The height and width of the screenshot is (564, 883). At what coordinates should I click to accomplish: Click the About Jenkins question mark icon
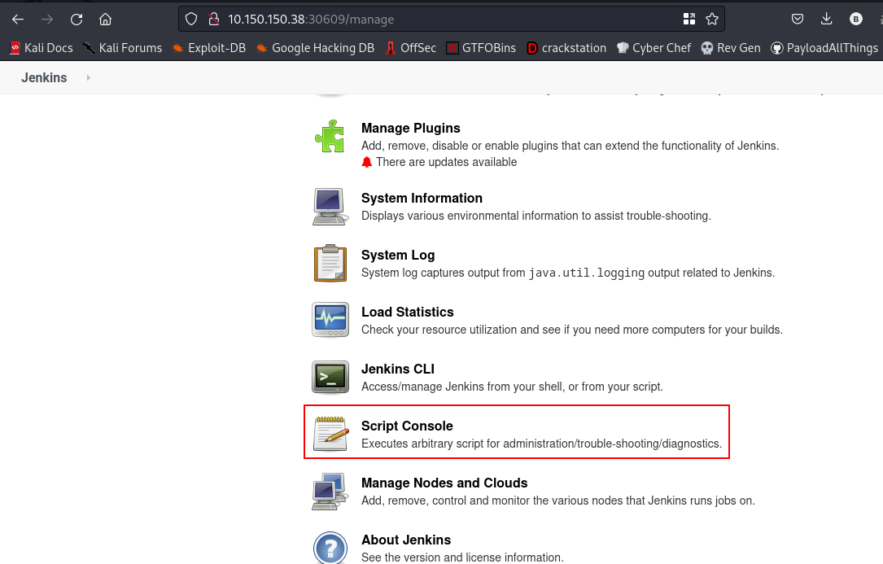coord(330,548)
